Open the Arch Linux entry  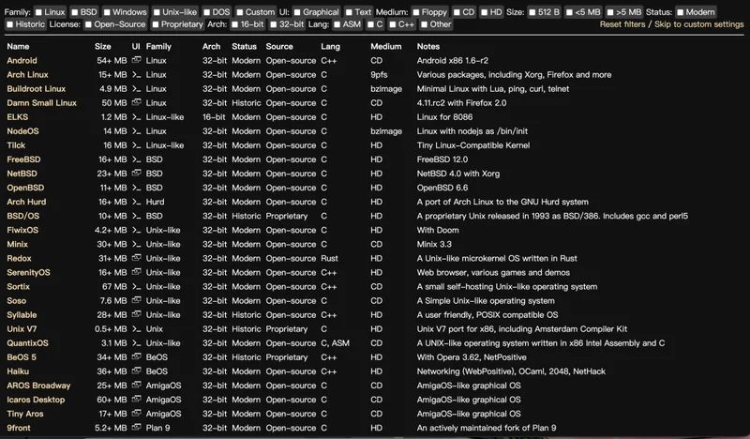click(x=28, y=75)
